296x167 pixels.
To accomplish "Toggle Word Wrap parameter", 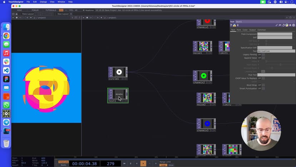I will point(263,85).
